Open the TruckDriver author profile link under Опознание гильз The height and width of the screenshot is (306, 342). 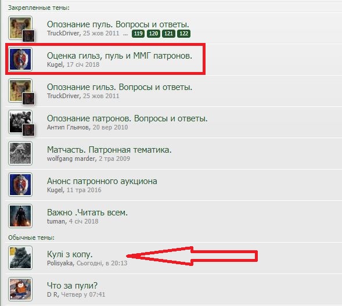pos(63,96)
